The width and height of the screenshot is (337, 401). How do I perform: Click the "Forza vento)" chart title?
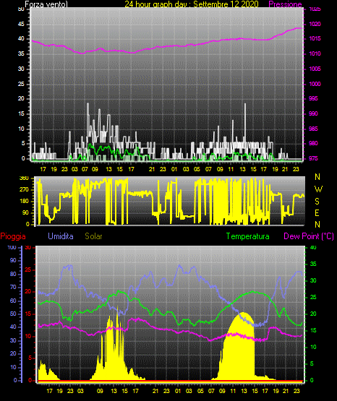(x=46, y=4)
